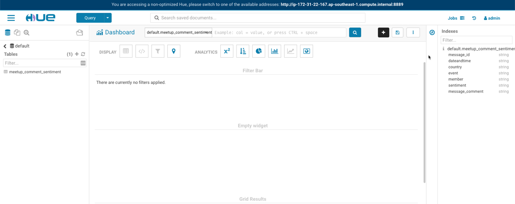Switch to the Documents panel icon
This screenshot has width=515, height=204.
click(17, 32)
